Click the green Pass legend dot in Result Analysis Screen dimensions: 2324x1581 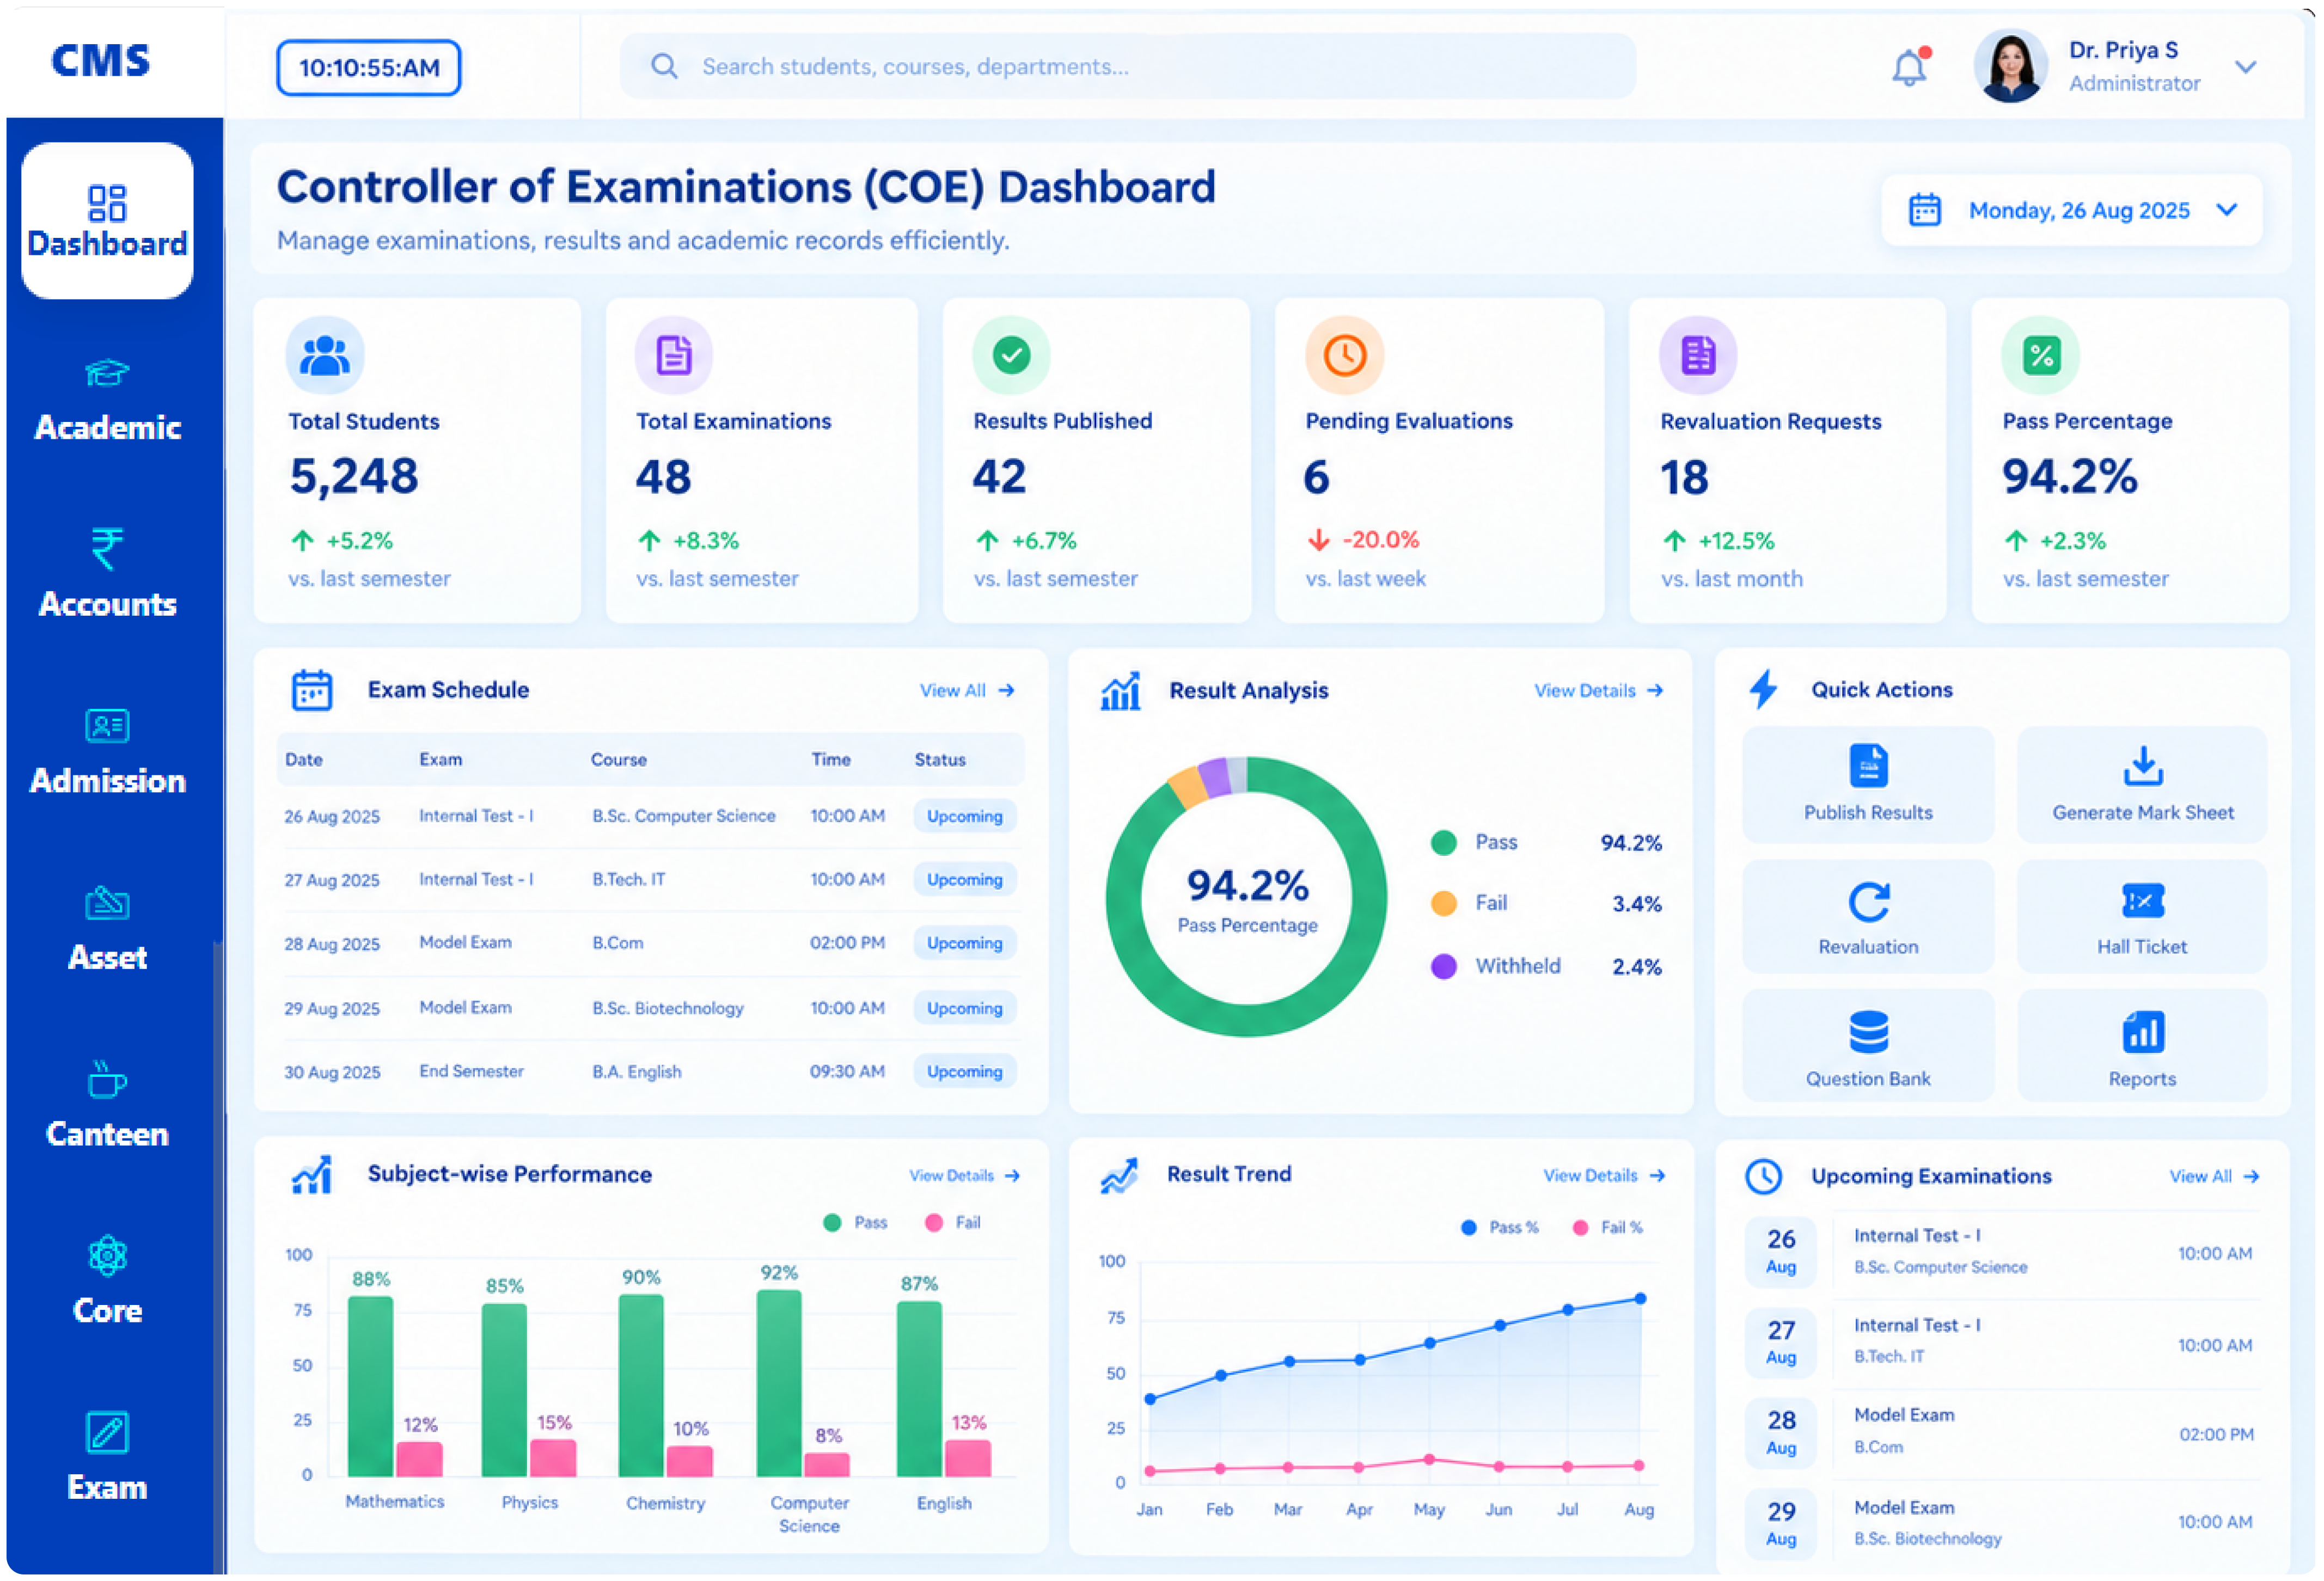point(1443,843)
